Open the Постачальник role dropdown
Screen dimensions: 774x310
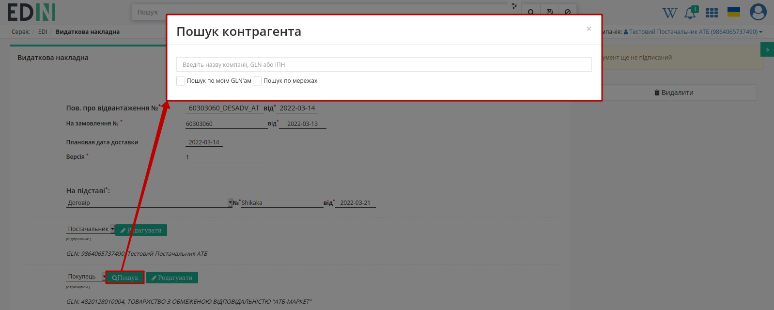coord(91,229)
